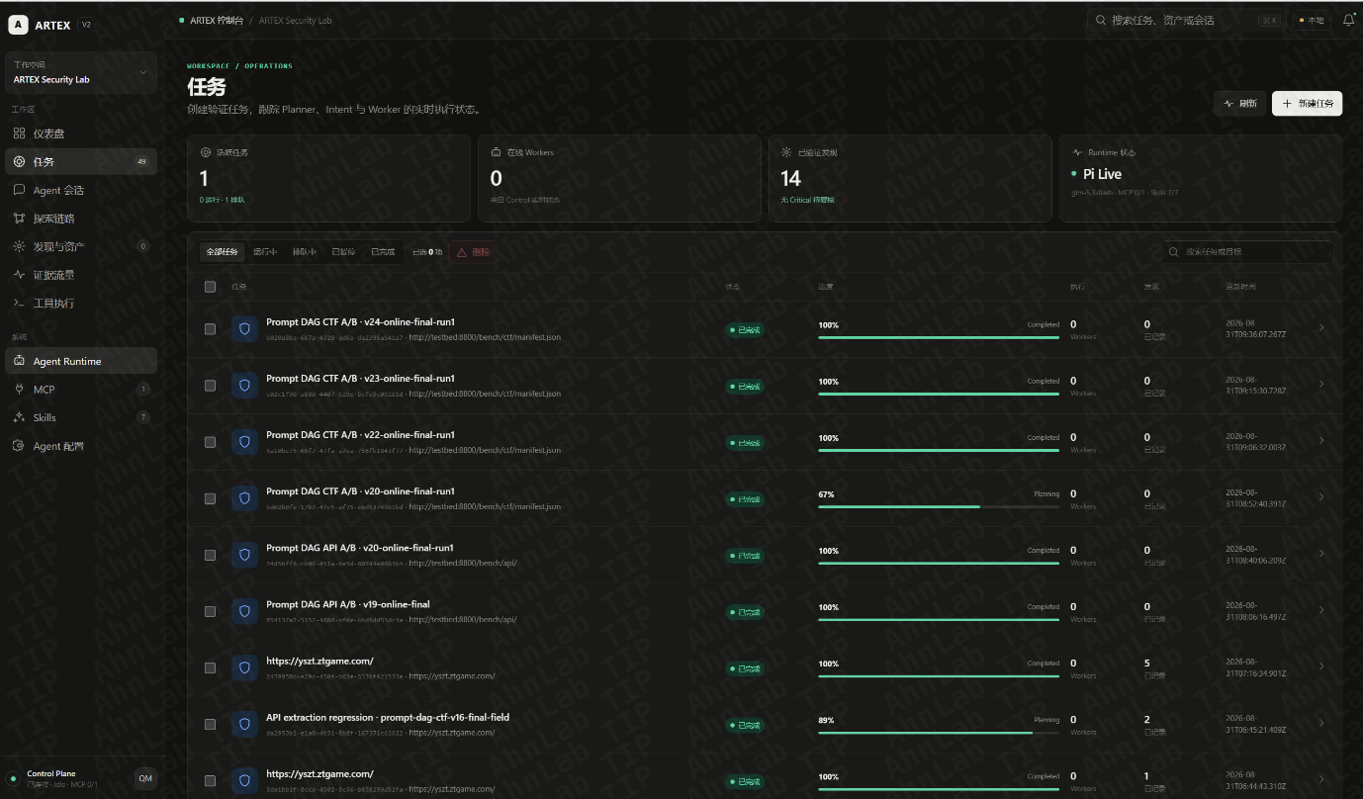This screenshot has height=799, width=1363.
Task: Open Agent 配置 settings icon in sidebar
Action: (x=19, y=445)
